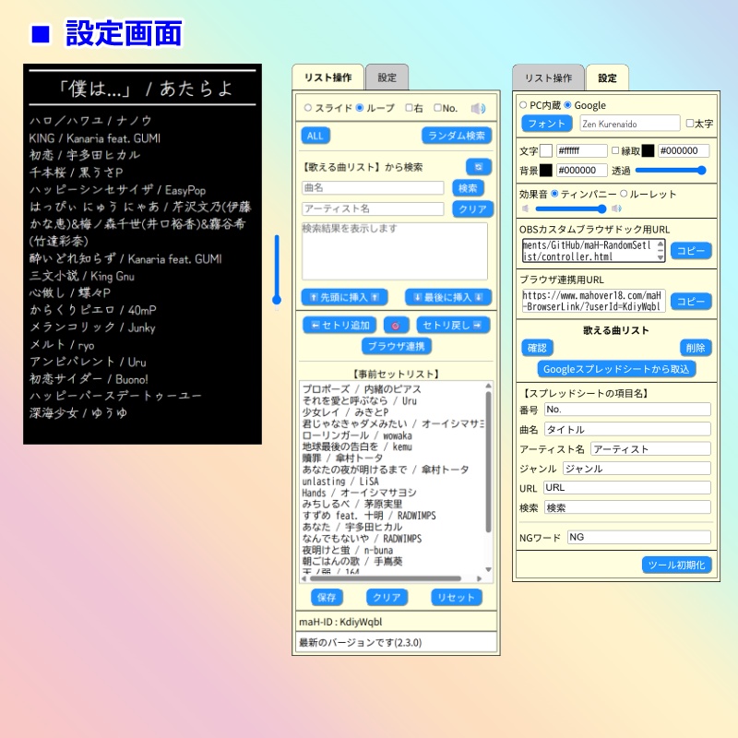This screenshot has width=738, height=738.
Task: Click the Zen Kurenaido font name field
Action: (630, 124)
